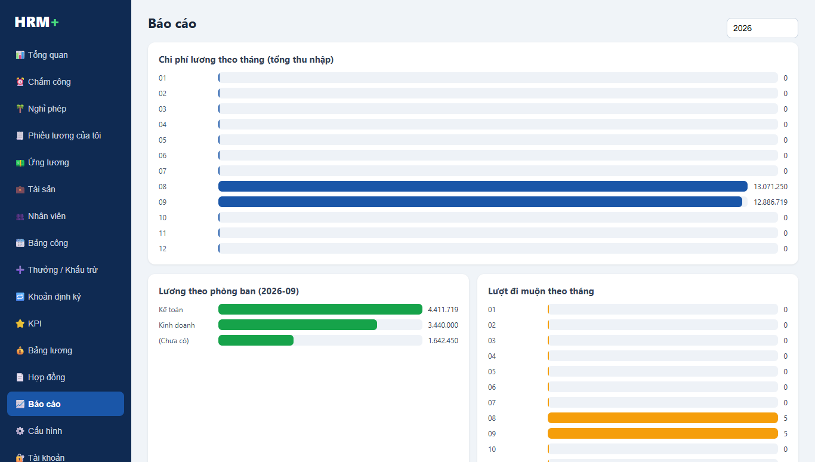Click the Tài khoản lock icon
Viewport: 815px width, 462px height.
20,458
